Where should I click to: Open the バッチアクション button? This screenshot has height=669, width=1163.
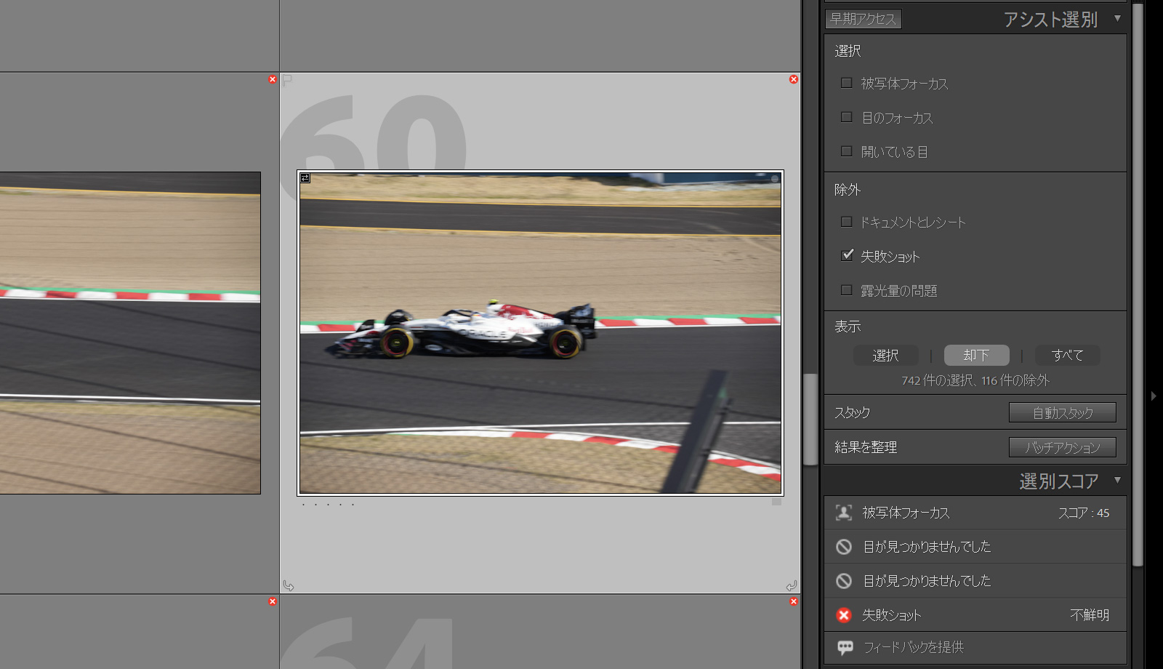pyautogui.click(x=1062, y=447)
